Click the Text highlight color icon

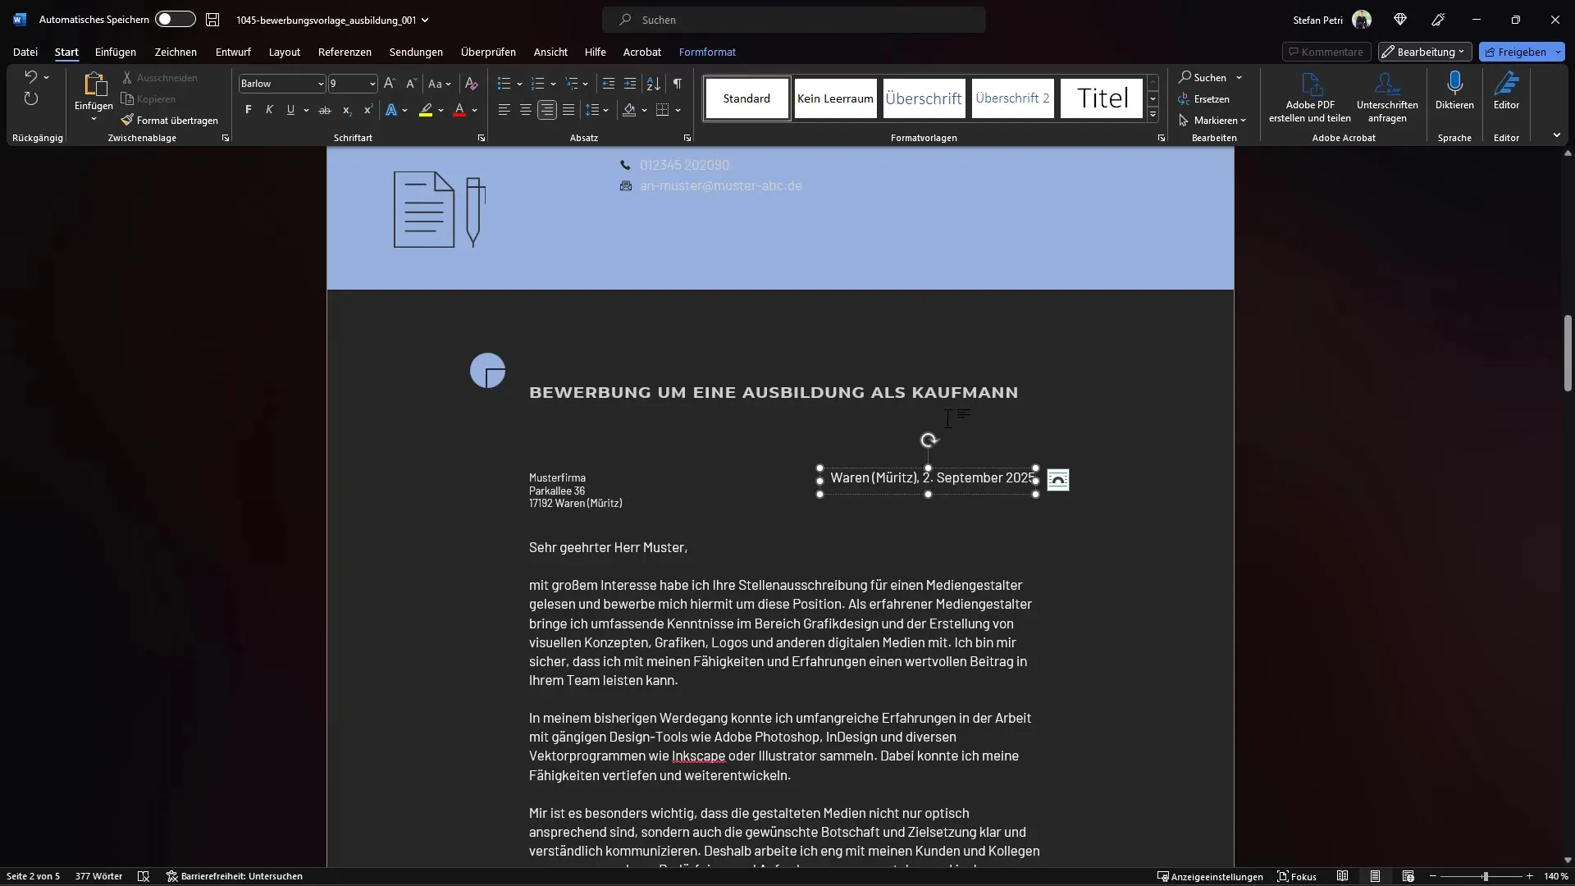click(x=427, y=109)
